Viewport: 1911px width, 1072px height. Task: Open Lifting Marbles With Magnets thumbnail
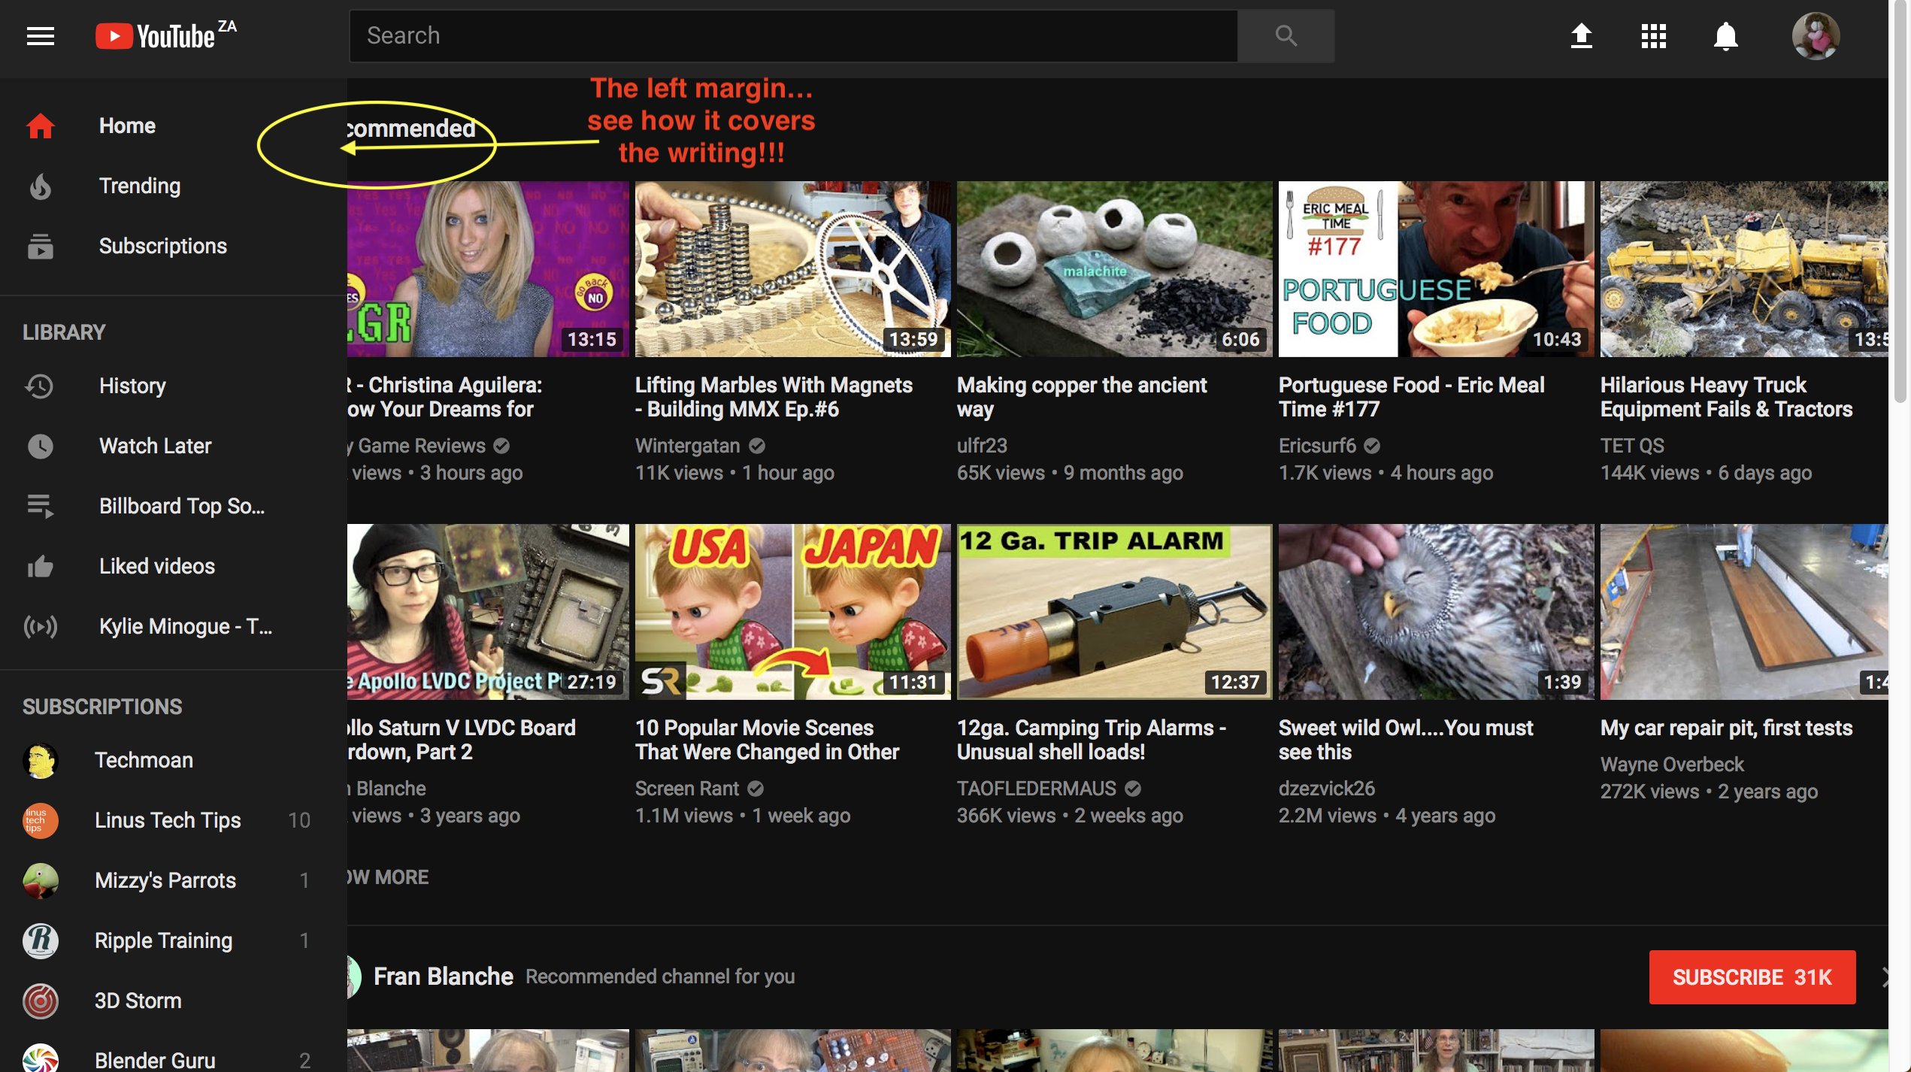[792, 268]
